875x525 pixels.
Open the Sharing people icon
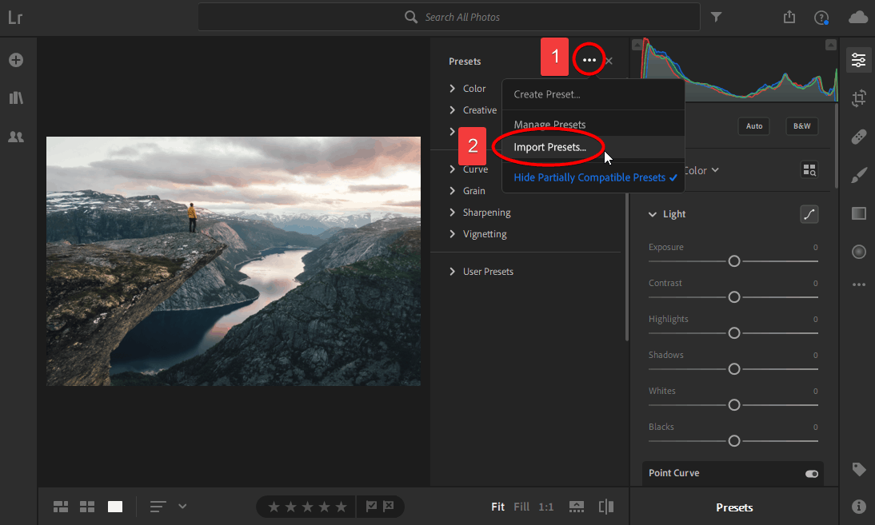pos(16,137)
